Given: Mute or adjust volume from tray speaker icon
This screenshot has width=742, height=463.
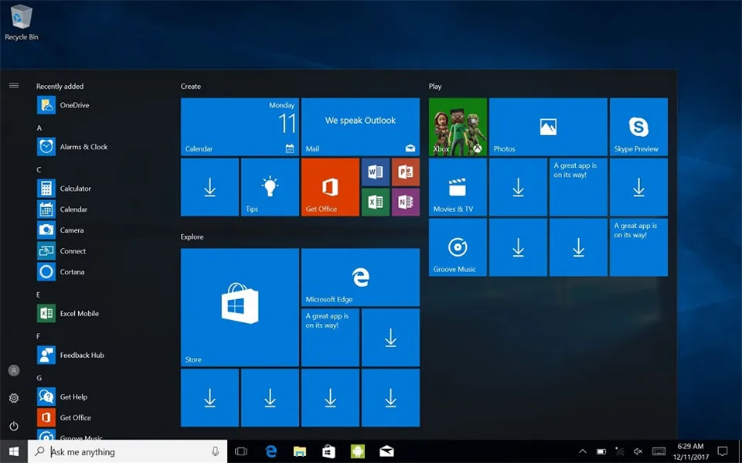Looking at the screenshot, I should [638, 451].
